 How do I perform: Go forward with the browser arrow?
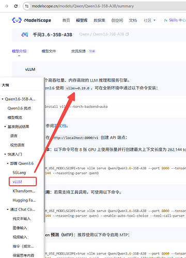pos(7,6)
